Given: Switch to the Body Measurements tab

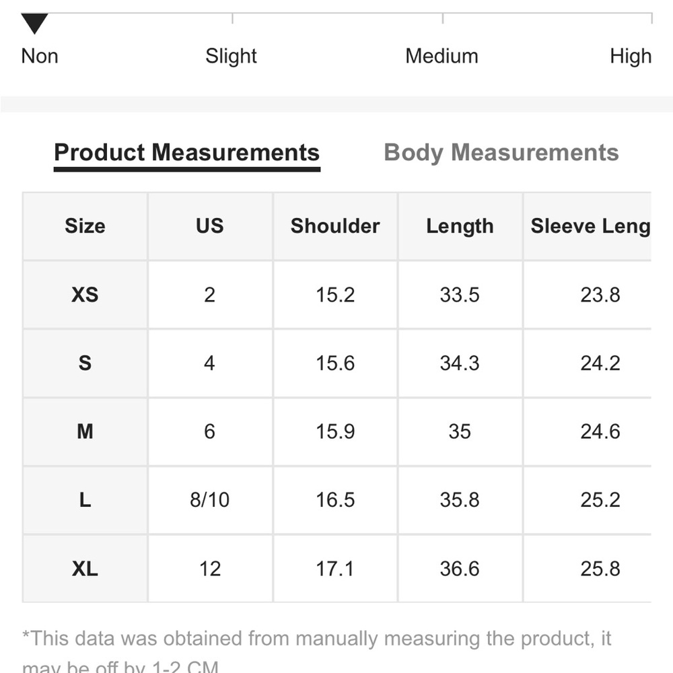Looking at the screenshot, I should point(501,153).
